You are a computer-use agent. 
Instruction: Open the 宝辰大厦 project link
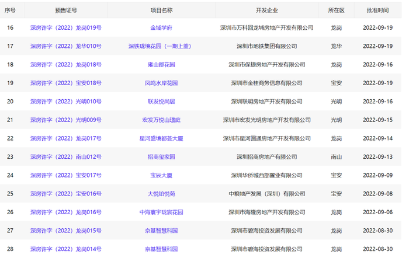tap(161, 175)
